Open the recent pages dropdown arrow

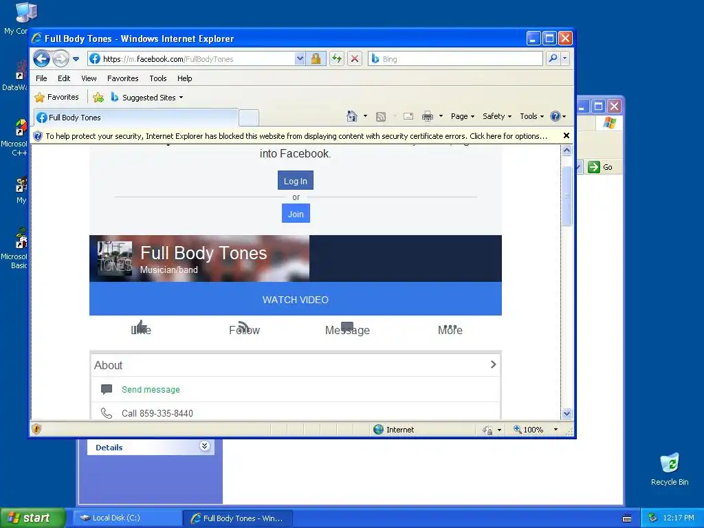pyautogui.click(x=76, y=59)
